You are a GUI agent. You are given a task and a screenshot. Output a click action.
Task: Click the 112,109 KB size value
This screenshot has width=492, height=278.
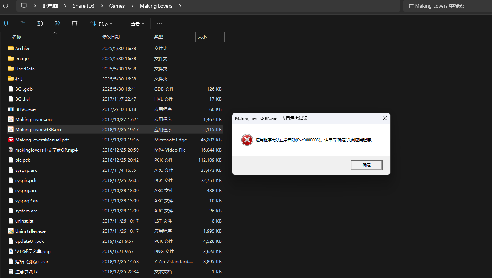pos(210,160)
